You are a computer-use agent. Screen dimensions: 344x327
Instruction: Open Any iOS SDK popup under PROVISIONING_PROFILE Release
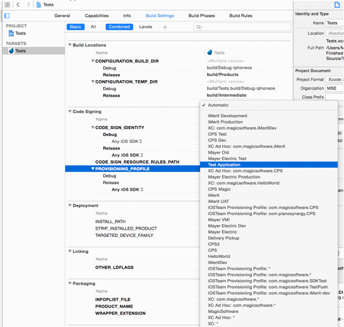(x=127, y=190)
